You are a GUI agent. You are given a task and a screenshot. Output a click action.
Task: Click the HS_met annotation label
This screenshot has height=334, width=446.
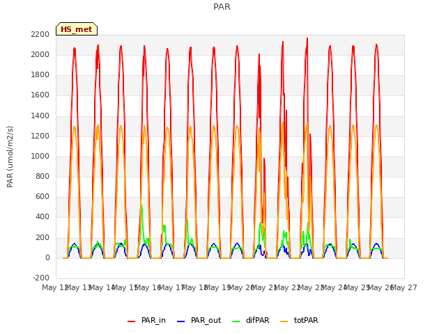tap(77, 29)
